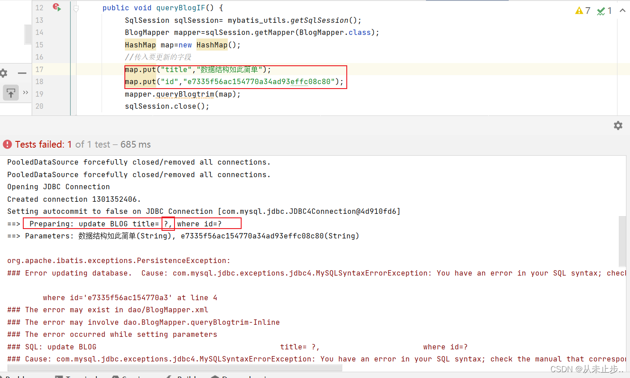Click the console horizontal scrollbar thumb
This screenshot has width=630, height=378.
tap(175, 368)
